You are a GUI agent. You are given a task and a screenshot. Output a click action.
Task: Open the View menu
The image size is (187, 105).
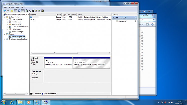click(x=17, y=7)
